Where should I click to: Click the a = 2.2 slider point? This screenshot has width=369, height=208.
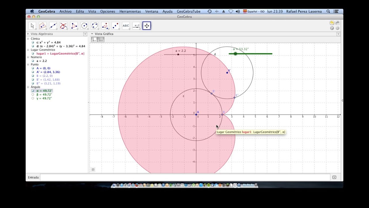(178, 54)
